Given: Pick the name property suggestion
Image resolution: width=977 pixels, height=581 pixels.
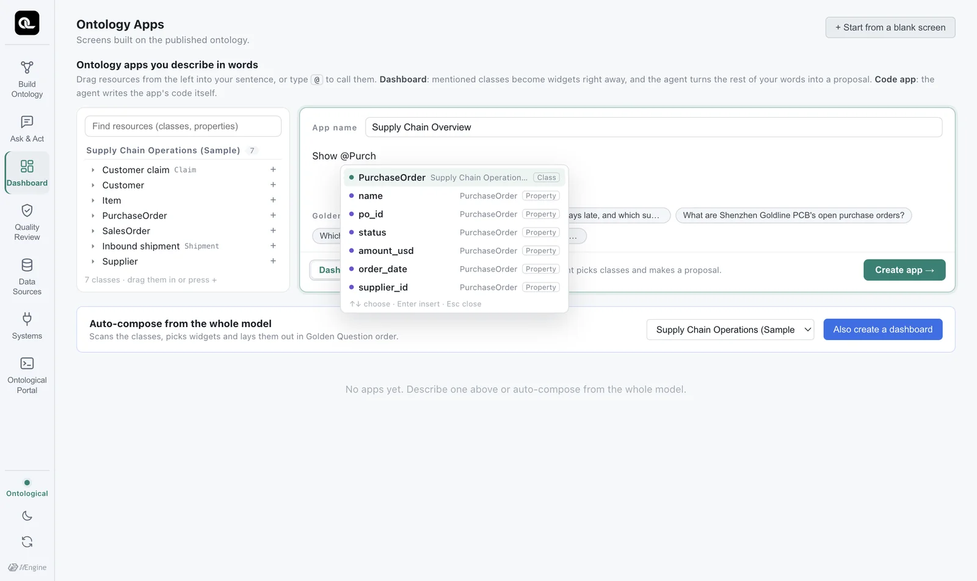Looking at the screenshot, I should (x=454, y=196).
